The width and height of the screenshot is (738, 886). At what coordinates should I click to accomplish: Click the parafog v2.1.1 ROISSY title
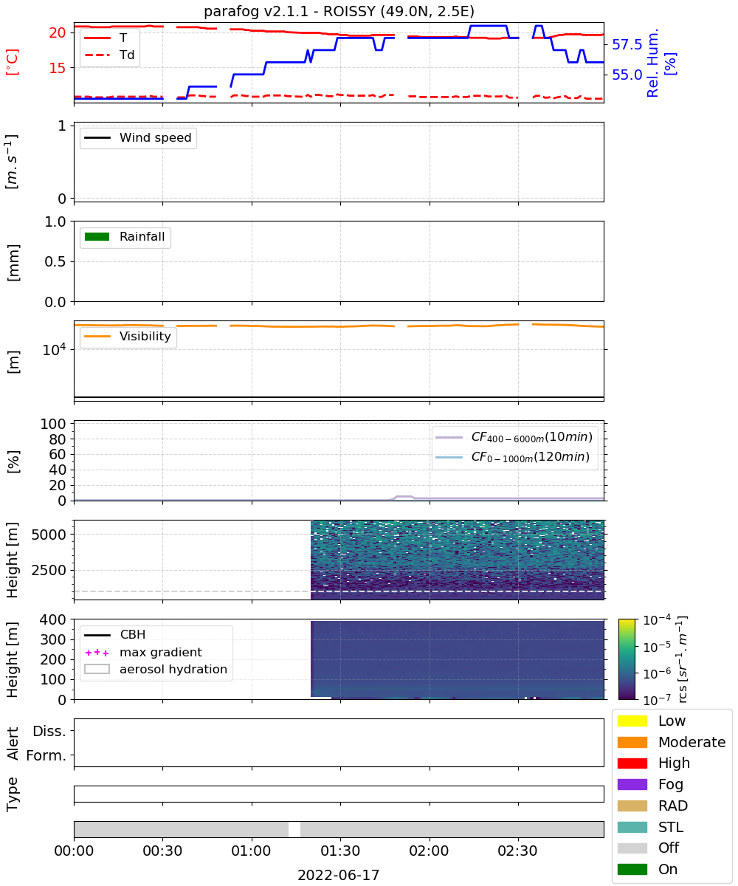point(339,11)
